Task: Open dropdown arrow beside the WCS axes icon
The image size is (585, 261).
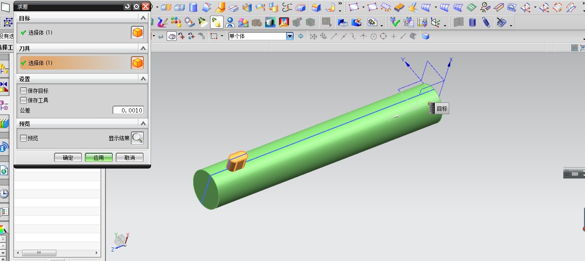Action: pyautogui.click(x=445, y=26)
